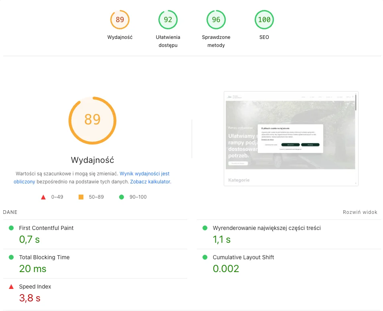Click the orange square legend icon for 50–89

tap(81, 197)
